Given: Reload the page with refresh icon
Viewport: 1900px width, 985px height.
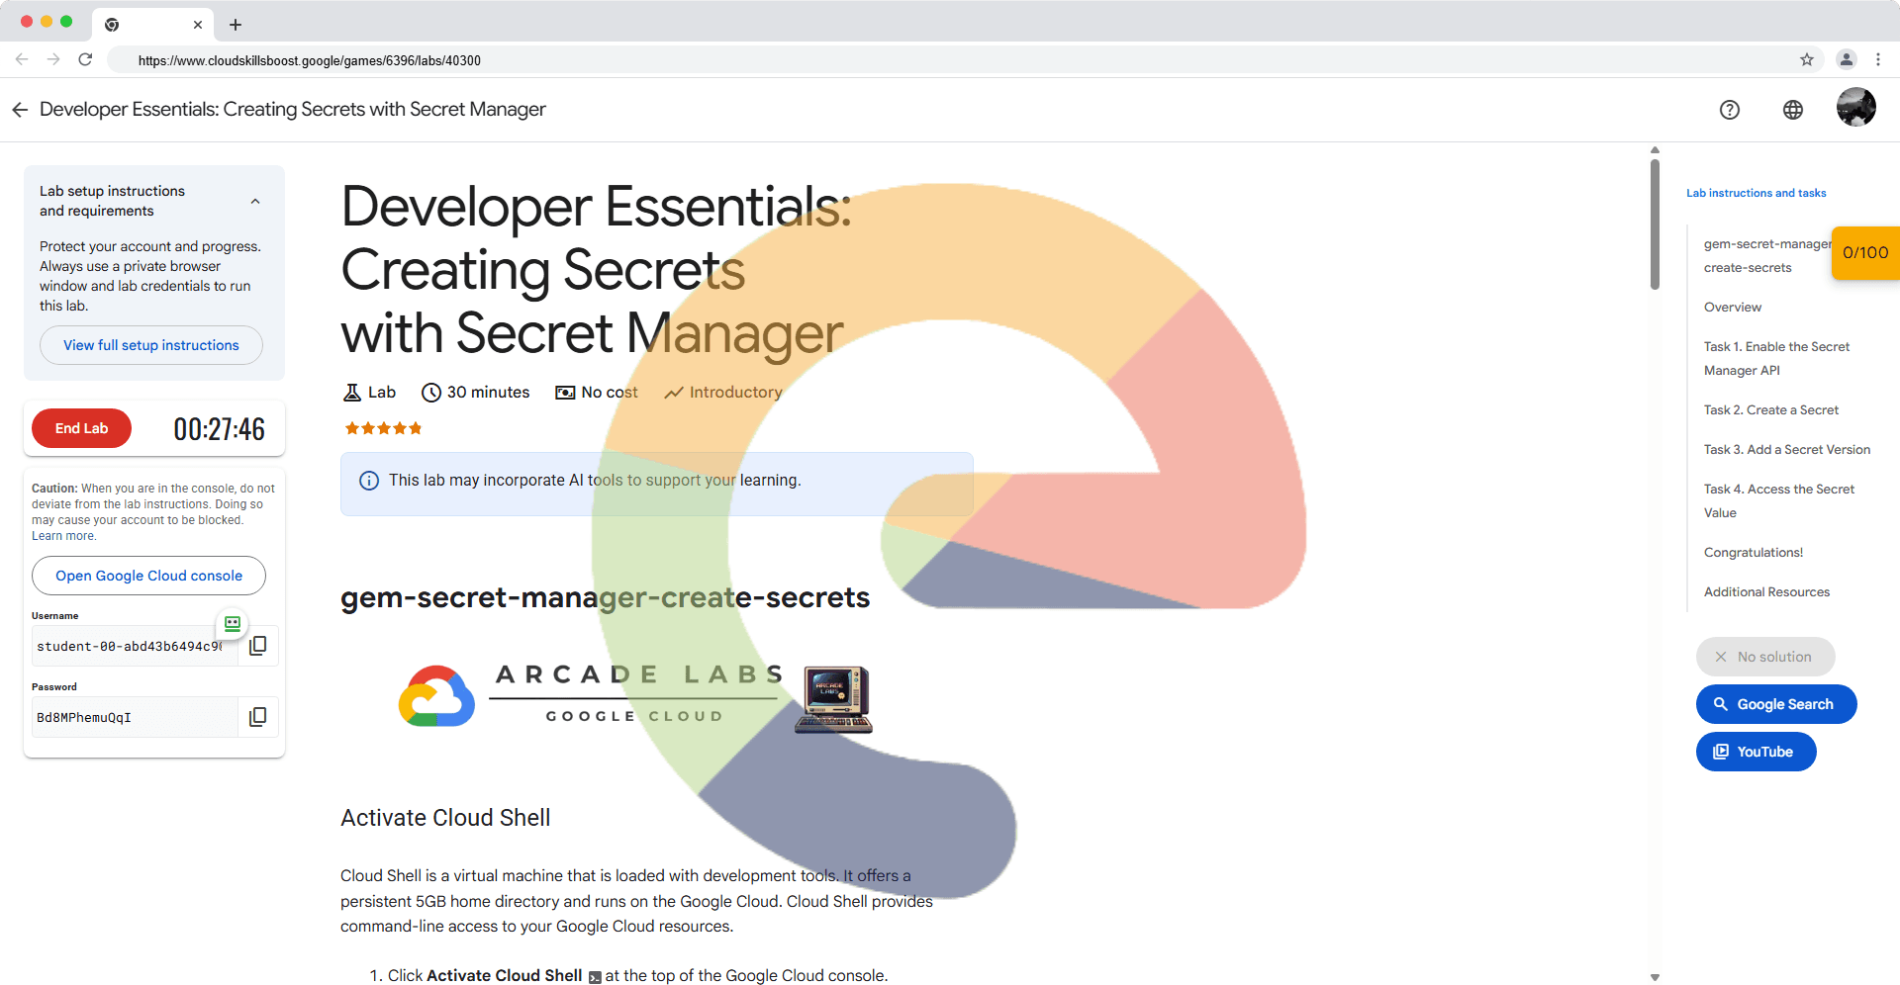Looking at the screenshot, I should coord(85,59).
